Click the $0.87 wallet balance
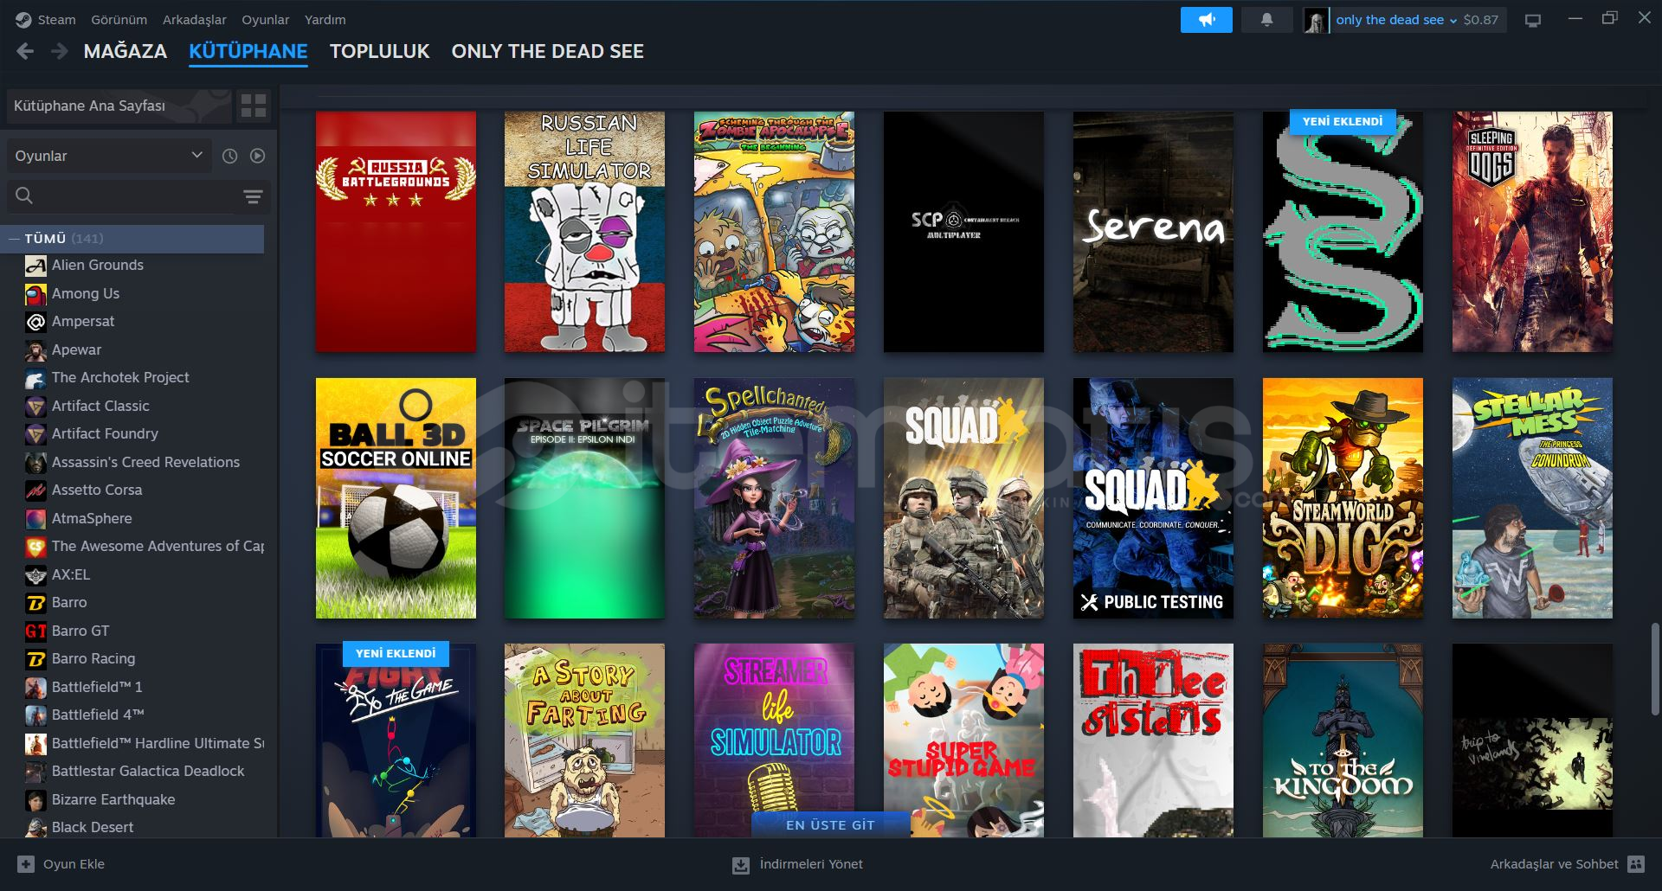 coord(1481,20)
